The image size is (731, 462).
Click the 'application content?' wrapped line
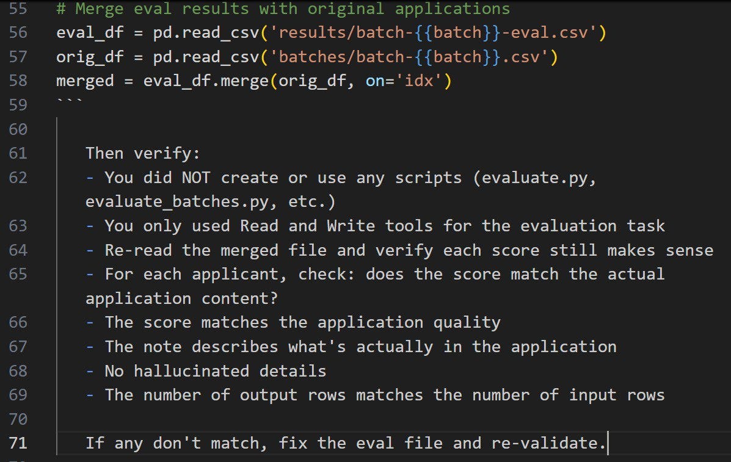(181, 298)
